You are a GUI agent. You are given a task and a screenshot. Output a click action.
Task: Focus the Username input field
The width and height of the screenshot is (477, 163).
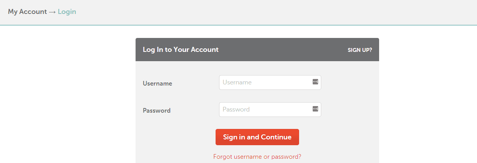270,82
